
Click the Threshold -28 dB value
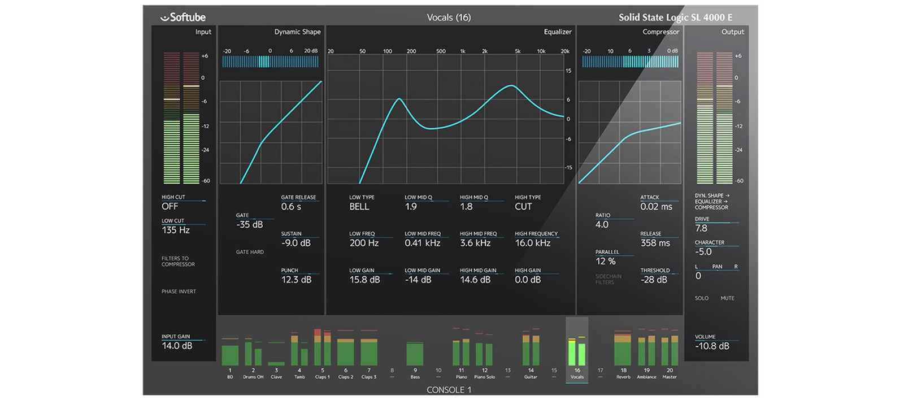coord(654,280)
